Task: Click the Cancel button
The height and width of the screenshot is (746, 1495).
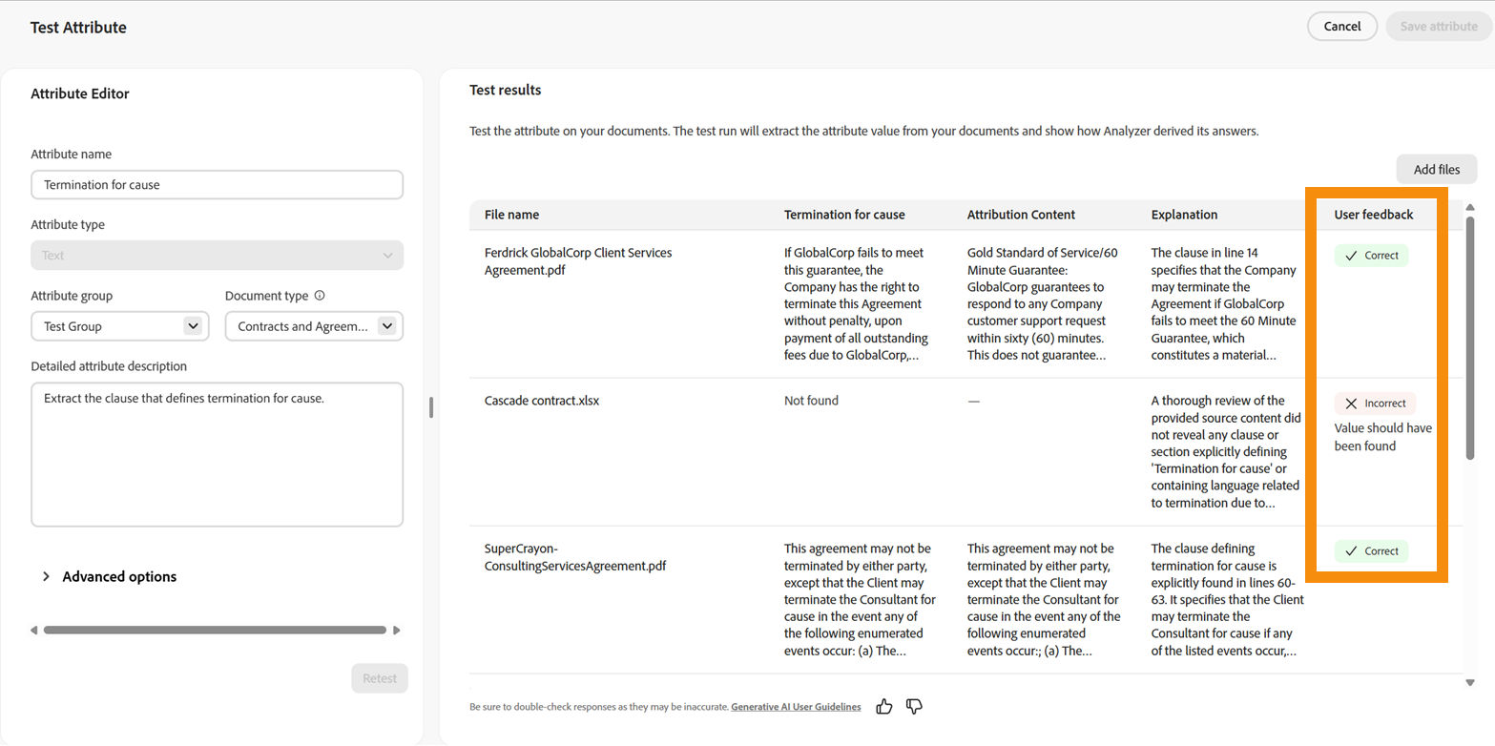Action: [1341, 26]
